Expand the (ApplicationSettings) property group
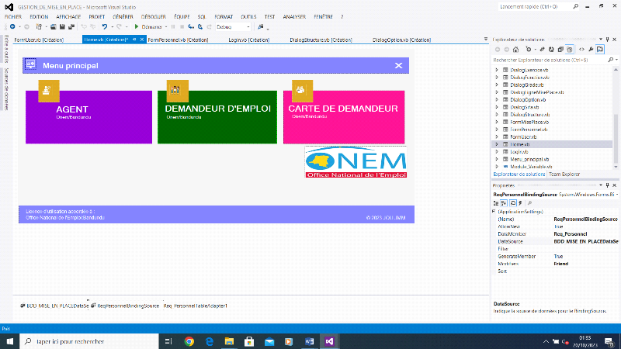Image resolution: width=621 pixels, height=349 pixels. pos(495,212)
